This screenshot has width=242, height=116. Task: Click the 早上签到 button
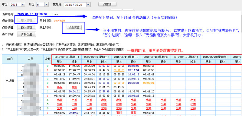tap(26, 21)
